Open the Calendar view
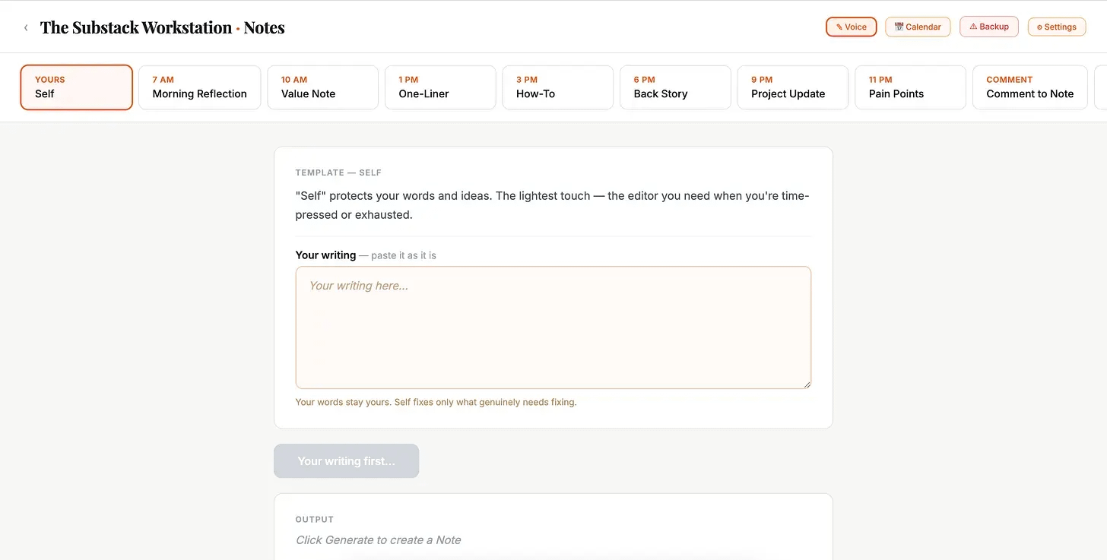The height and width of the screenshot is (560, 1107). point(918,27)
